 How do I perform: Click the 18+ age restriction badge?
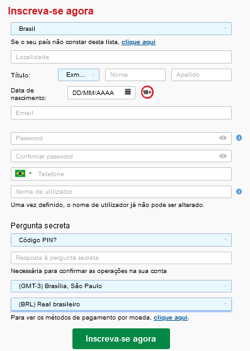[147, 92]
